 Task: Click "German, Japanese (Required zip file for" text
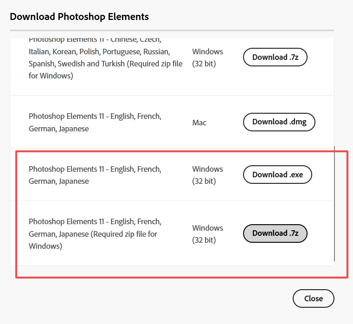tap(93, 234)
